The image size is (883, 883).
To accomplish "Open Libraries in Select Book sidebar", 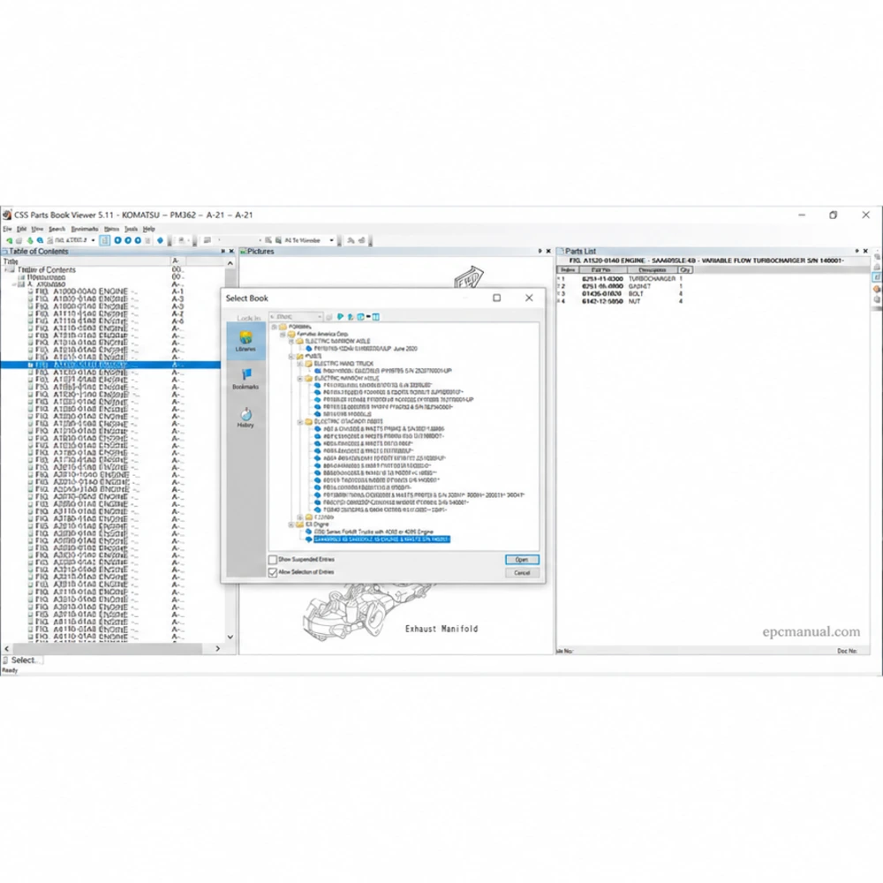I will click(245, 340).
